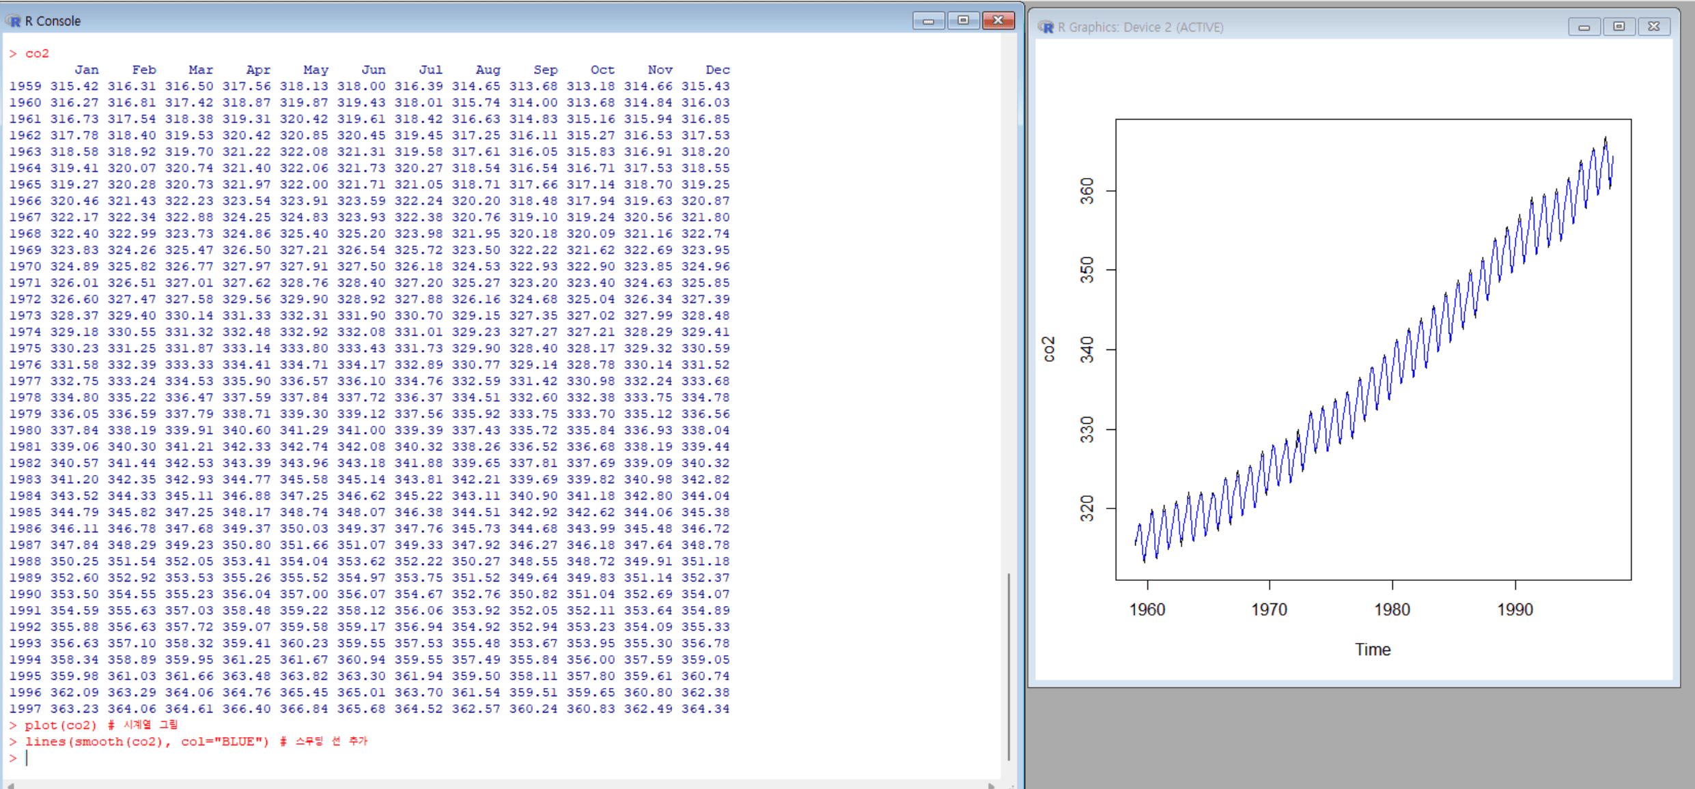Place cursor at the empty console prompt line
Viewport: 1695px width, 789px height.
pyautogui.click(x=41, y=758)
